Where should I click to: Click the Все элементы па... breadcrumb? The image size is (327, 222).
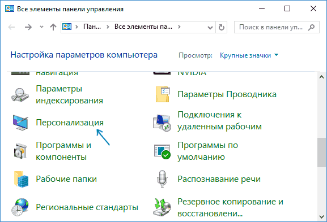(143, 27)
